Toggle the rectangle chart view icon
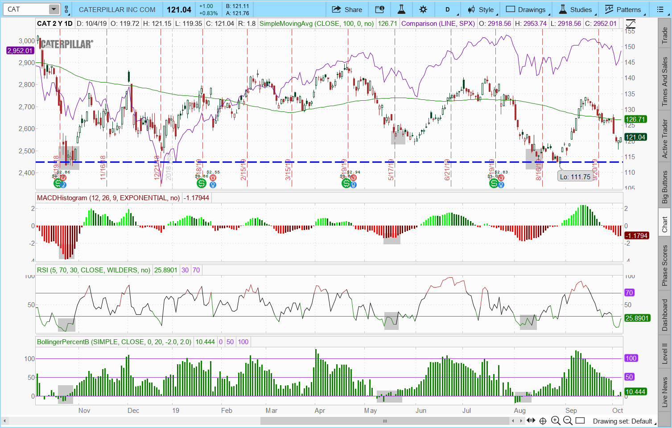Image resolution: width=672 pixels, height=428 pixels. [x=580, y=420]
